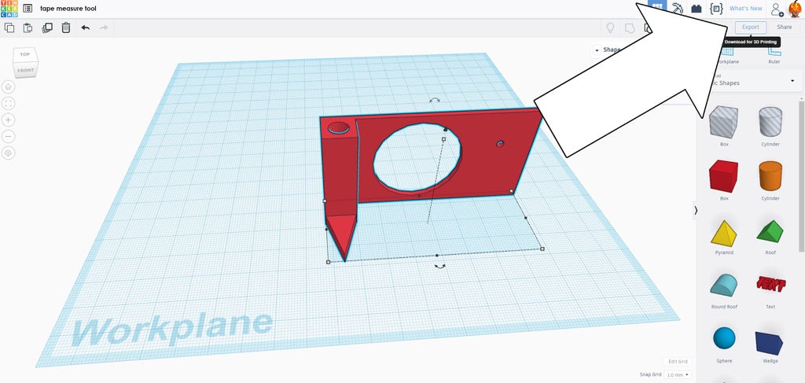Open the What's New link

(x=746, y=9)
